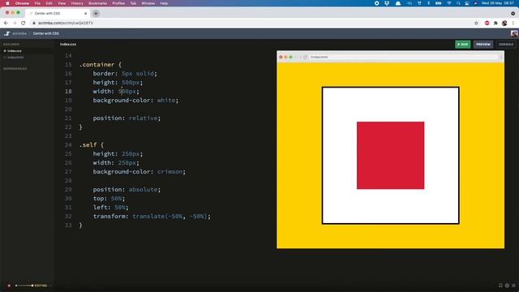Click the crimson value on line 27
This screenshot has height=292, width=519.
click(169, 172)
